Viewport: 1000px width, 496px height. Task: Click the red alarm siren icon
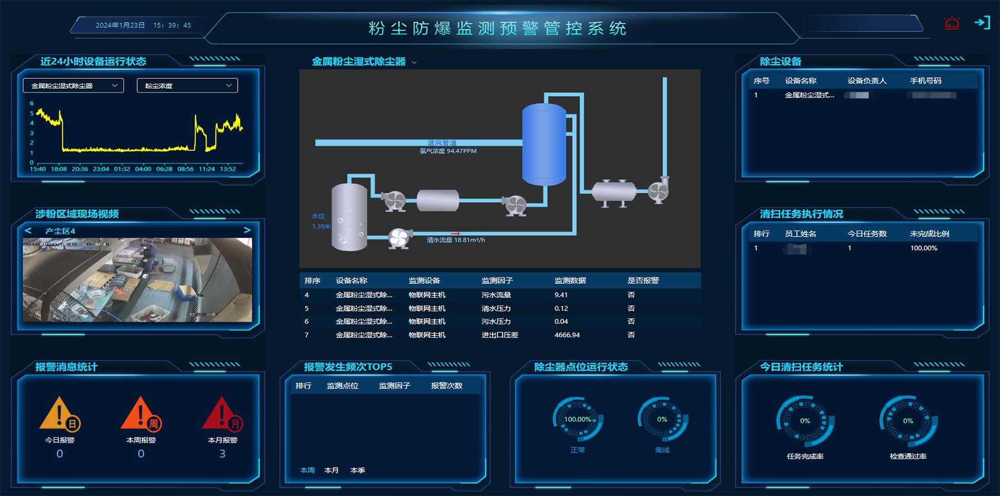pos(952,23)
